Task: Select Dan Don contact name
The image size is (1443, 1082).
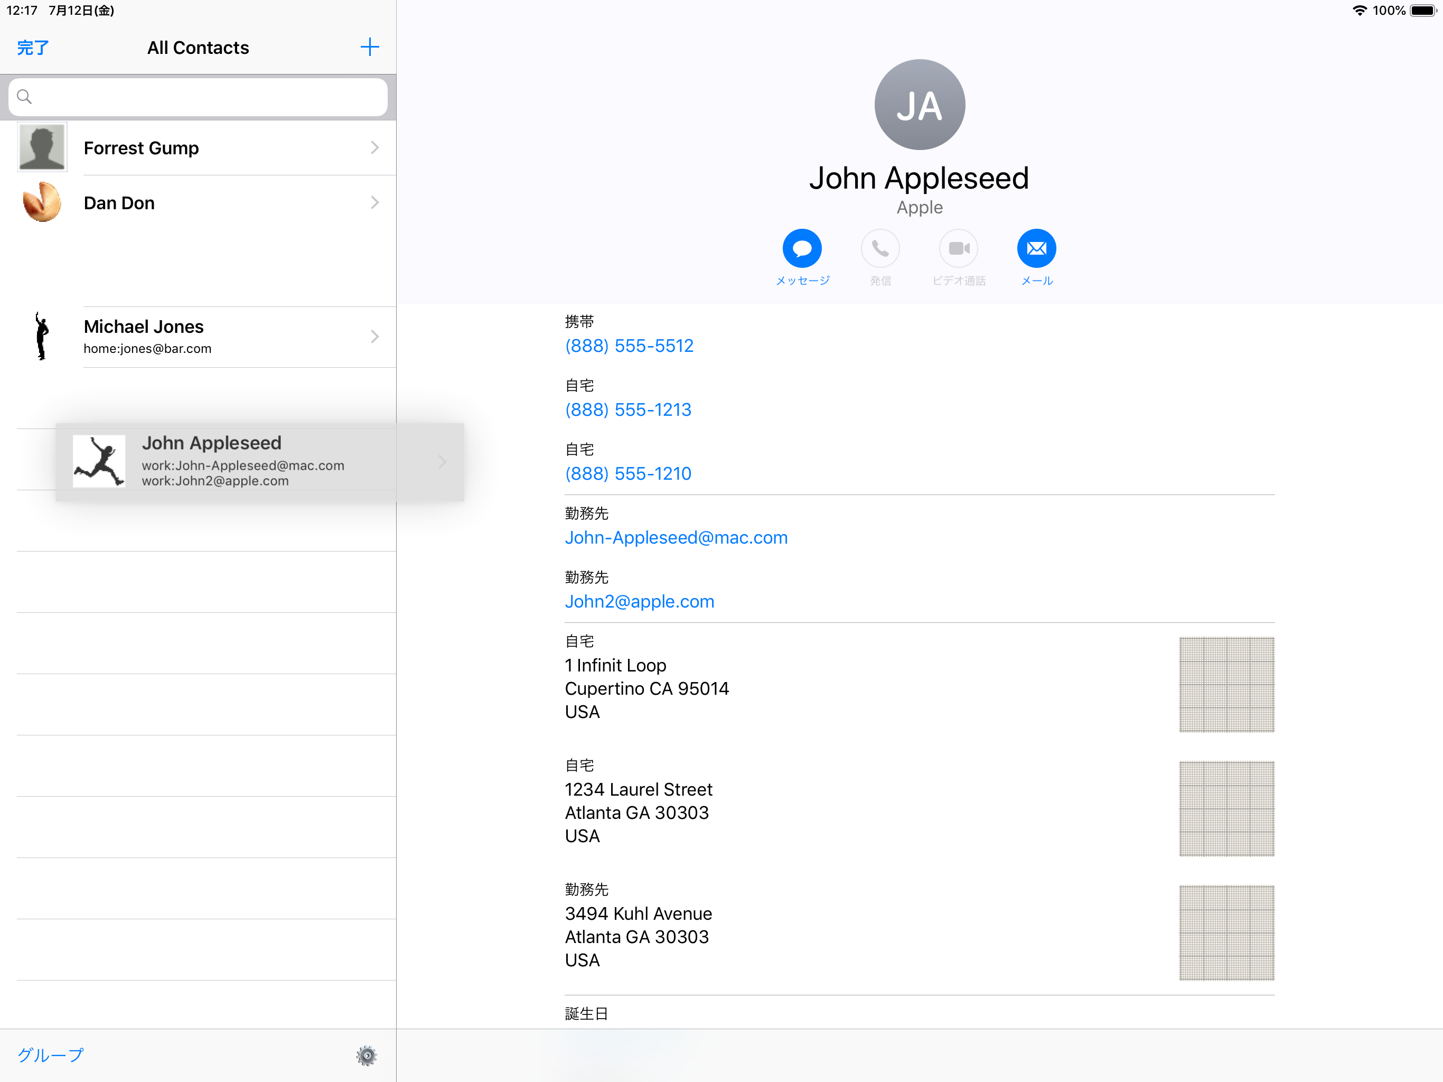Action: pyautogui.click(x=119, y=203)
